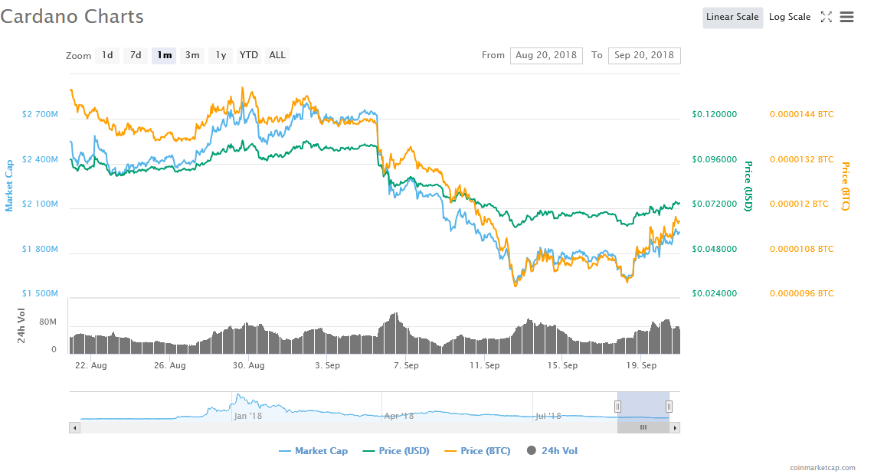Click the vertical Price (USD) axis title
Screen dimensions: 874x474
pos(748,186)
